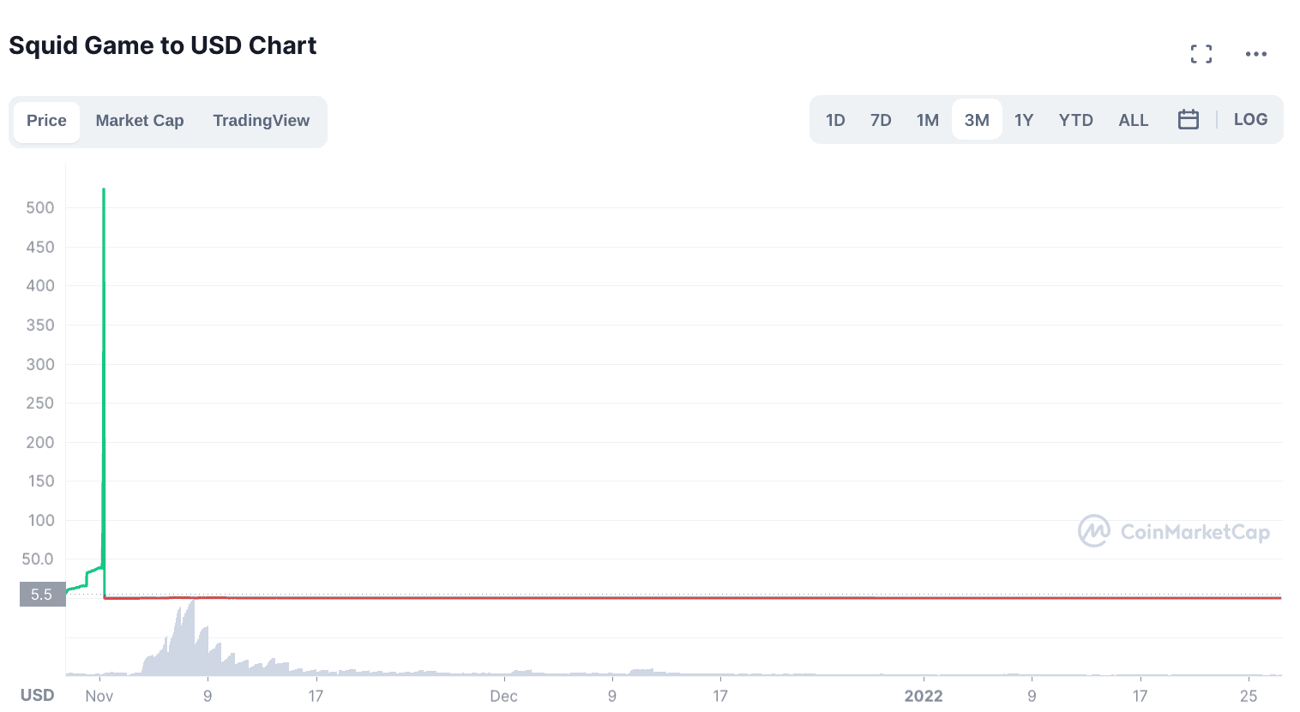Screen dimensions: 1300x712
Task: Click the Dec marker on time axis
Action: pyautogui.click(x=503, y=696)
